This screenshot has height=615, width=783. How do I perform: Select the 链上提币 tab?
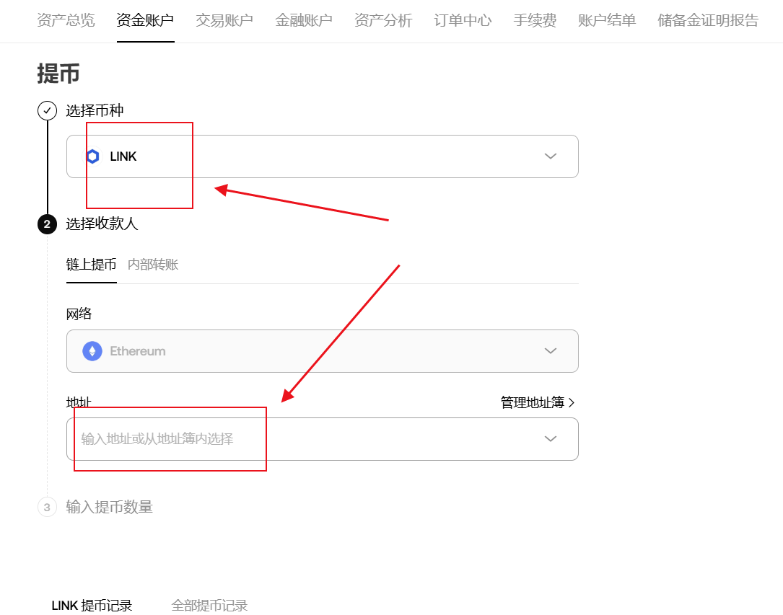pyautogui.click(x=91, y=265)
